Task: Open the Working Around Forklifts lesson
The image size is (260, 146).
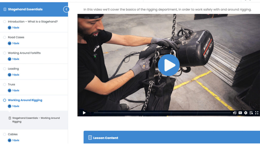Action: (24, 53)
